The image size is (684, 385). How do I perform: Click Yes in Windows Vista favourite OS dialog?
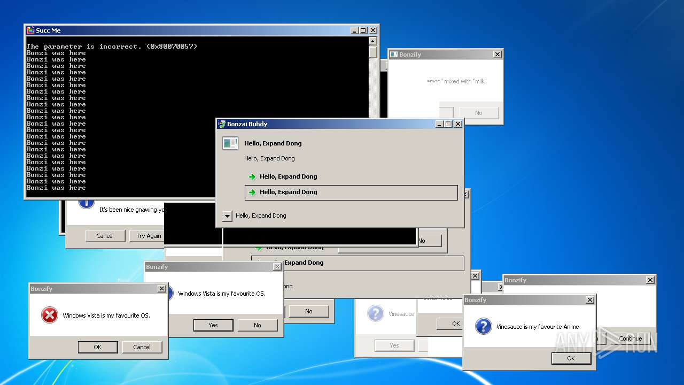pyautogui.click(x=213, y=325)
